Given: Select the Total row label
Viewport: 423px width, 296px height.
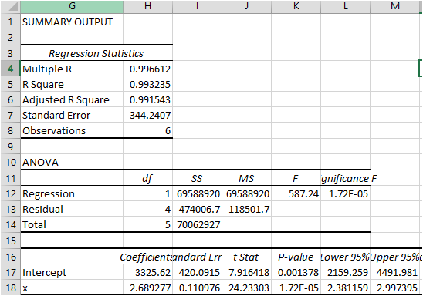Looking at the screenshot, I should [x=72, y=224].
